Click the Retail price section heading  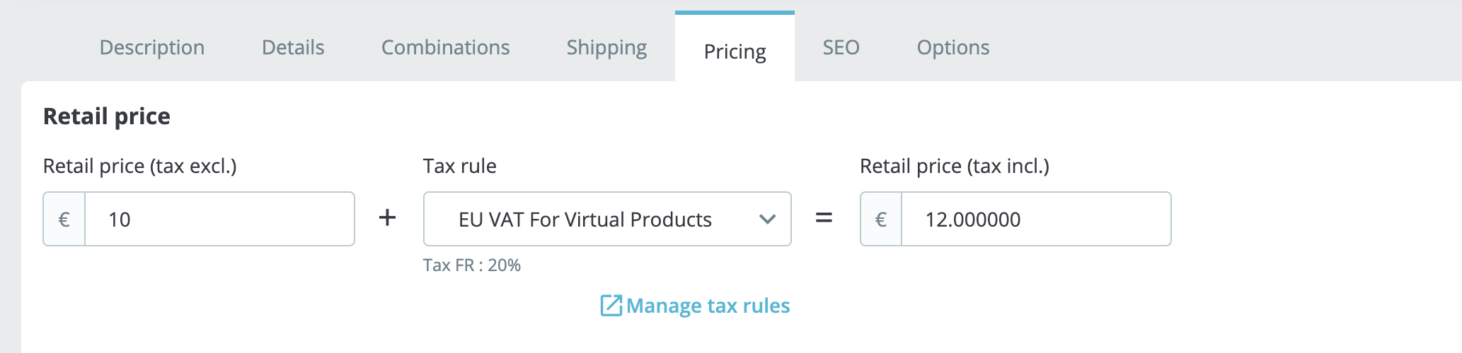click(x=107, y=116)
